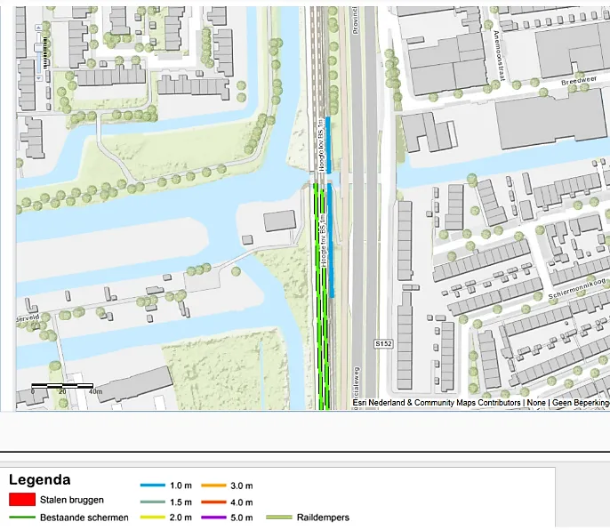The width and height of the screenshot is (610, 530).
Task: Click the yellow 2.0 m legend line
Action: [152, 518]
